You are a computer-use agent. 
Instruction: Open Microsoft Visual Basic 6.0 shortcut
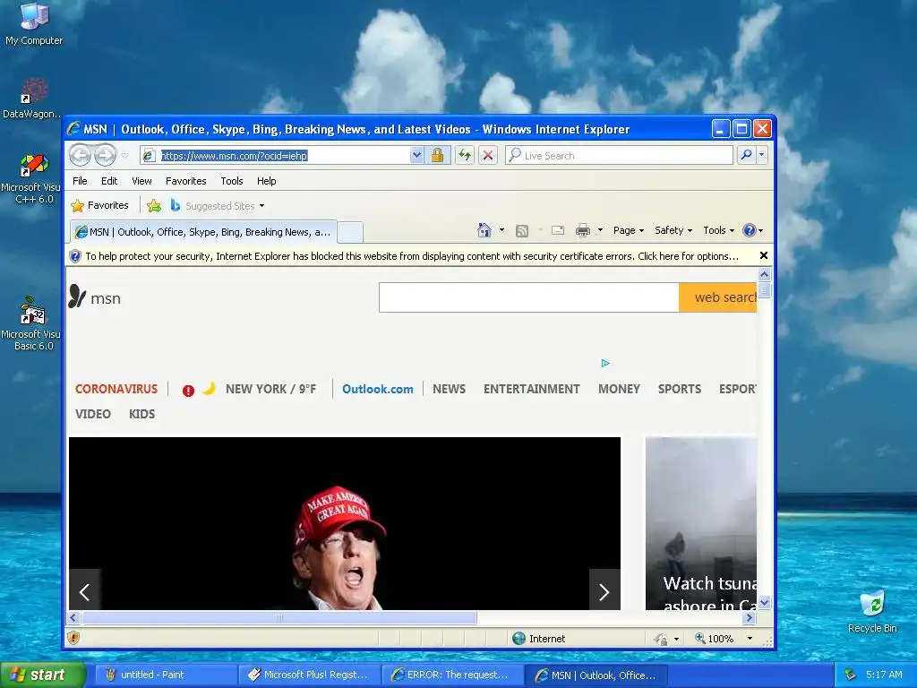click(31, 323)
